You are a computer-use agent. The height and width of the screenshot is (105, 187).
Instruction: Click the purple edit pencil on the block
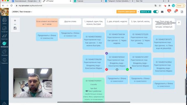107,53
